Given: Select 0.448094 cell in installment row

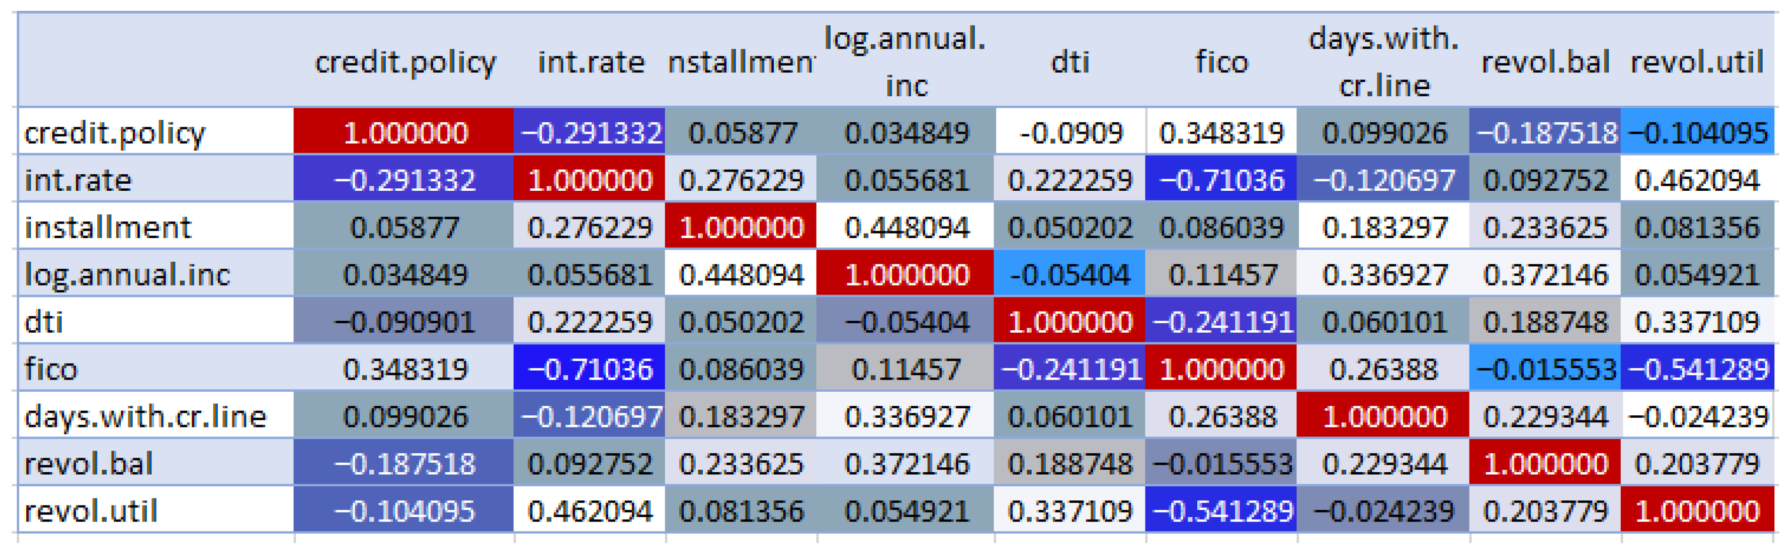Looking at the screenshot, I should [906, 227].
